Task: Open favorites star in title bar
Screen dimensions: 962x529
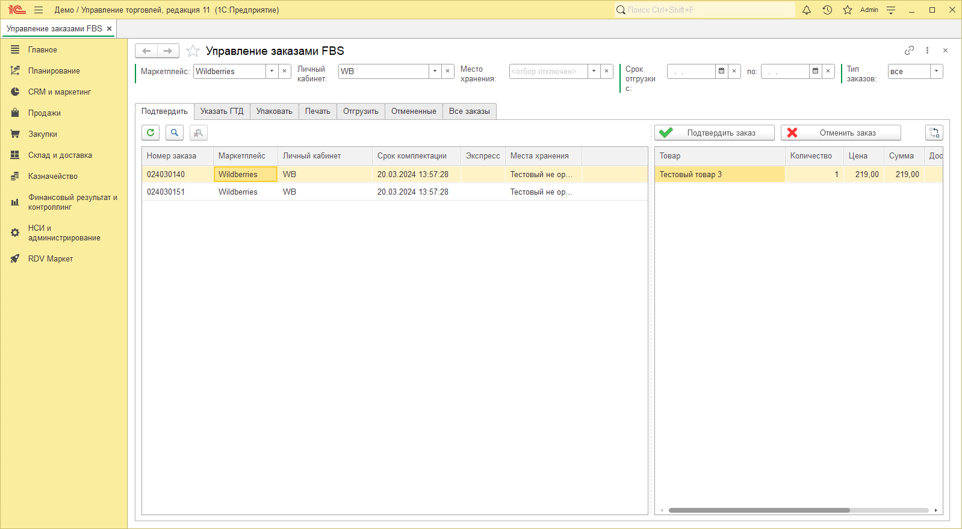Action: tap(848, 10)
